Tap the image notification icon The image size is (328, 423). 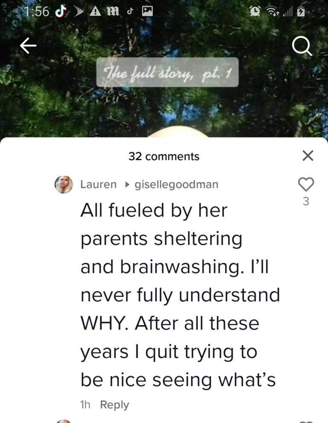pyautogui.click(x=147, y=11)
